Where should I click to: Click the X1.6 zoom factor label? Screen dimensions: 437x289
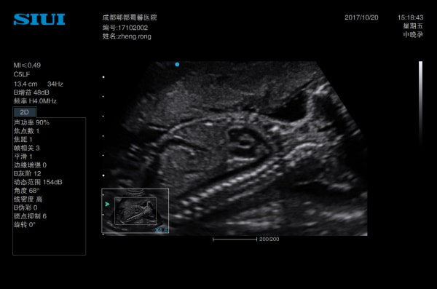pos(162,230)
